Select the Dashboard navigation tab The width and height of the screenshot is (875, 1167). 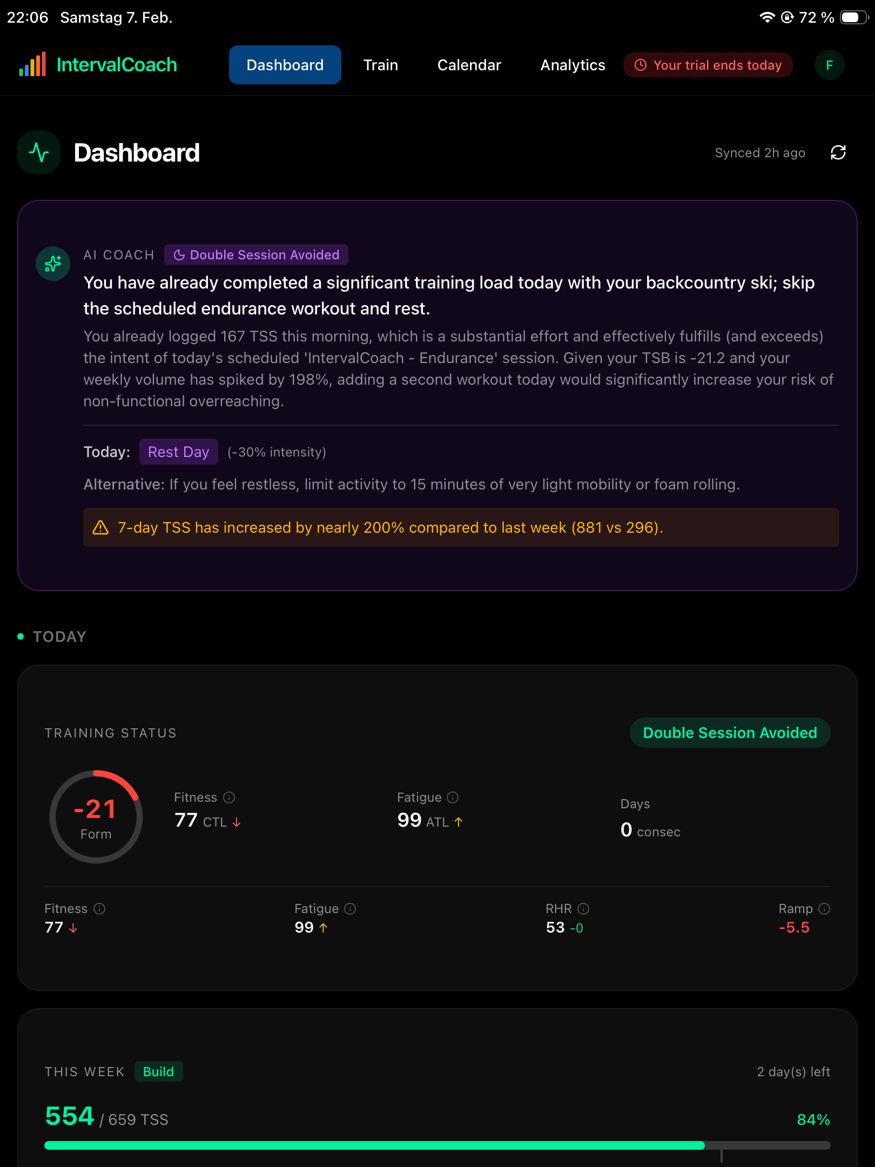pyautogui.click(x=285, y=65)
